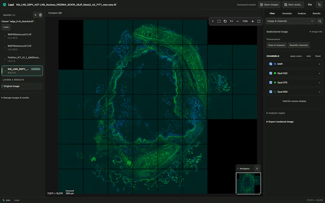Open the settings sliders icon top right
Screen dimensions: 325x203
[319, 5]
